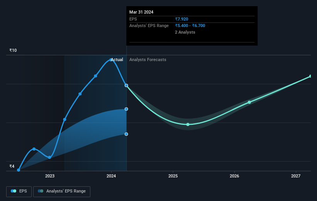317x201 pixels.
Task: Select the Mar 31 2024 EPS data point
Action: pyautogui.click(x=126, y=85)
